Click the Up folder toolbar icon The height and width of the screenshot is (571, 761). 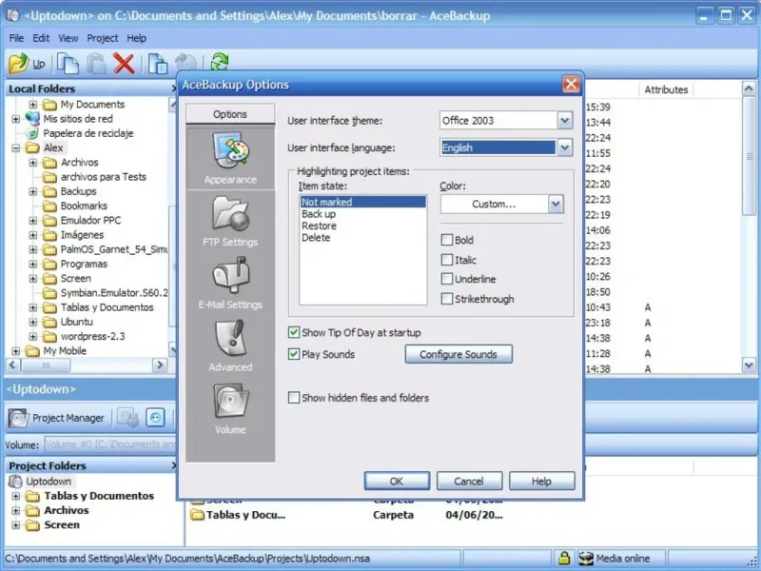click(x=19, y=64)
